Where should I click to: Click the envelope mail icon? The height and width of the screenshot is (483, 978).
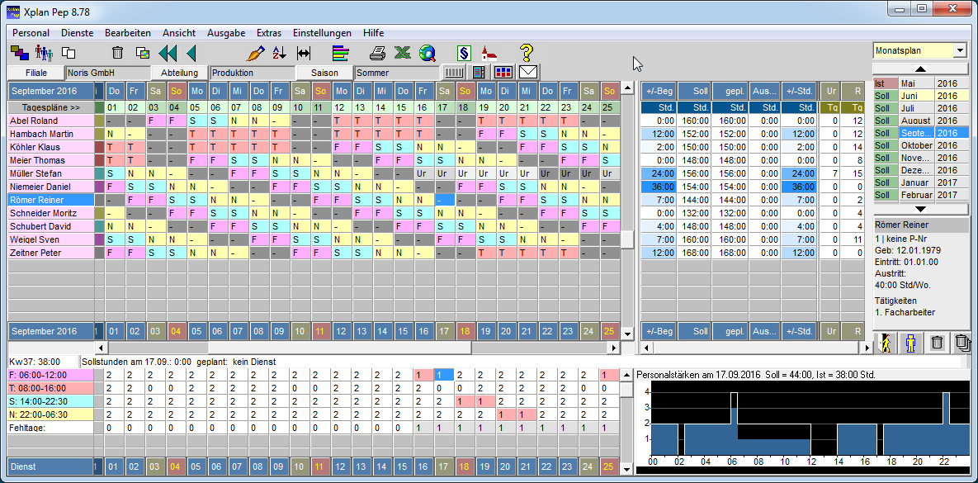(x=528, y=73)
